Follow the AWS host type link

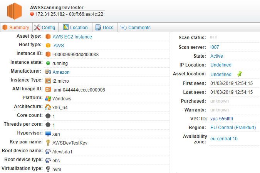tap(59, 45)
